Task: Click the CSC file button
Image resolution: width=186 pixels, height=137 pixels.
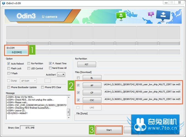Action: pos(92,100)
